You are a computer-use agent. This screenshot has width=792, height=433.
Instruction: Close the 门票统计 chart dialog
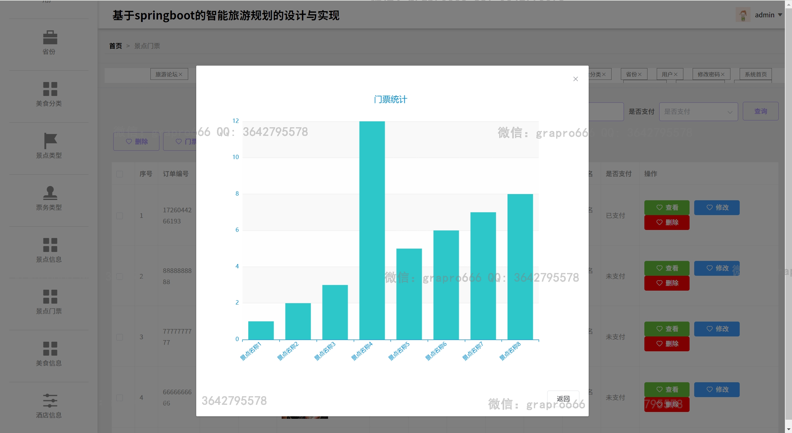575,79
